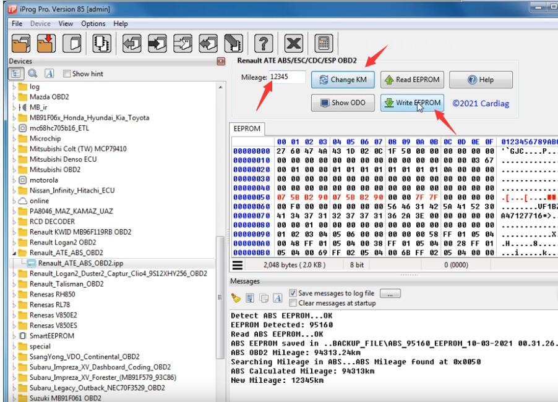558x402 pixels.
Task: Open the calculator toolbar icon
Action: point(324,43)
